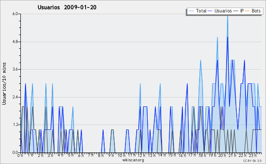Click the '15 h' x-axis label
The width and height of the screenshot is (266, 164).
pyautogui.click(x=172, y=155)
